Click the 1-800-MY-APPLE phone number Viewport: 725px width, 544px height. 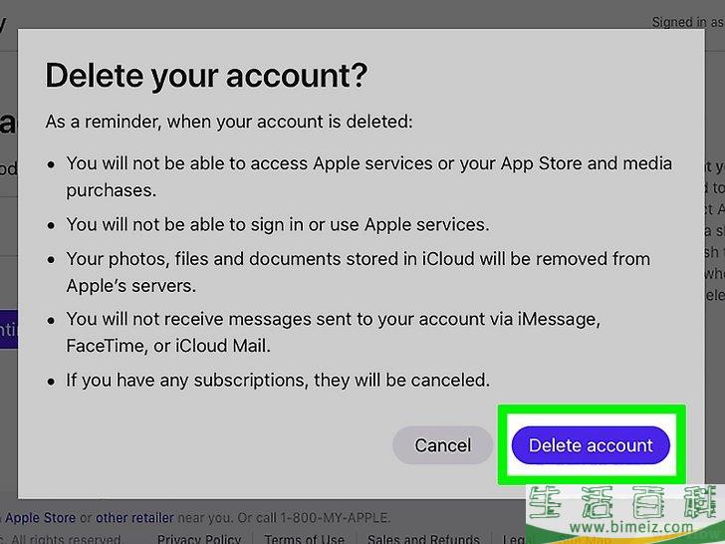pyautogui.click(x=335, y=518)
